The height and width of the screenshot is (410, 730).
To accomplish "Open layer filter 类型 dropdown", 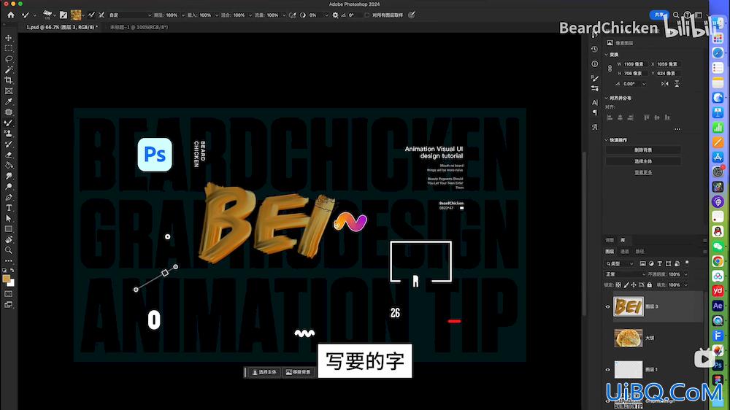I will [620, 263].
